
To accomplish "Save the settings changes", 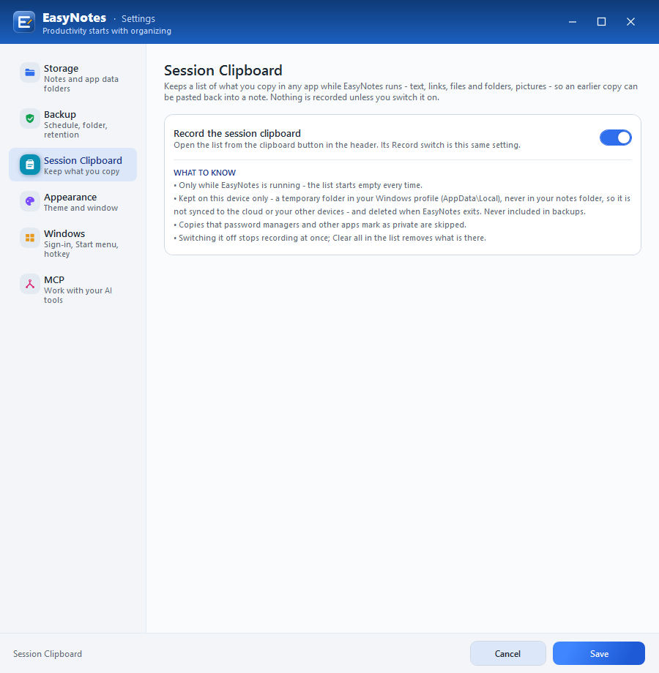I will point(599,653).
